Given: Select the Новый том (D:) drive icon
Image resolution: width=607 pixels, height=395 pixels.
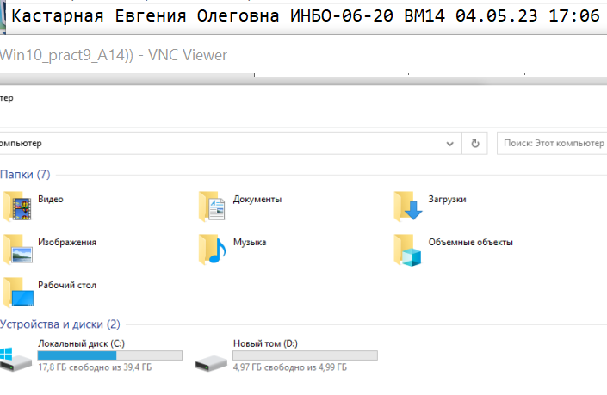Looking at the screenshot, I should coord(211,364).
